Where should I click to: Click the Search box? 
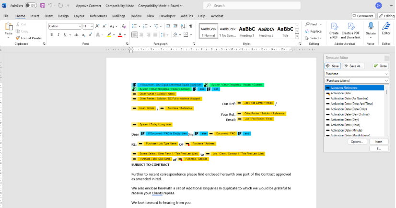coord(252,6)
